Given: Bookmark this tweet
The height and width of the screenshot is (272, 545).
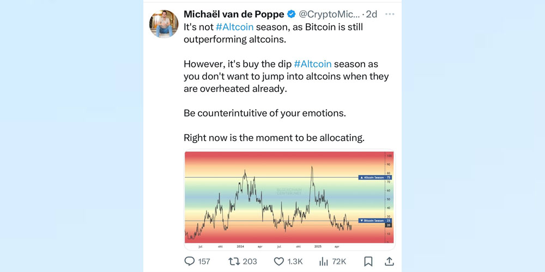Looking at the screenshot, I should (x=368, y=262).
